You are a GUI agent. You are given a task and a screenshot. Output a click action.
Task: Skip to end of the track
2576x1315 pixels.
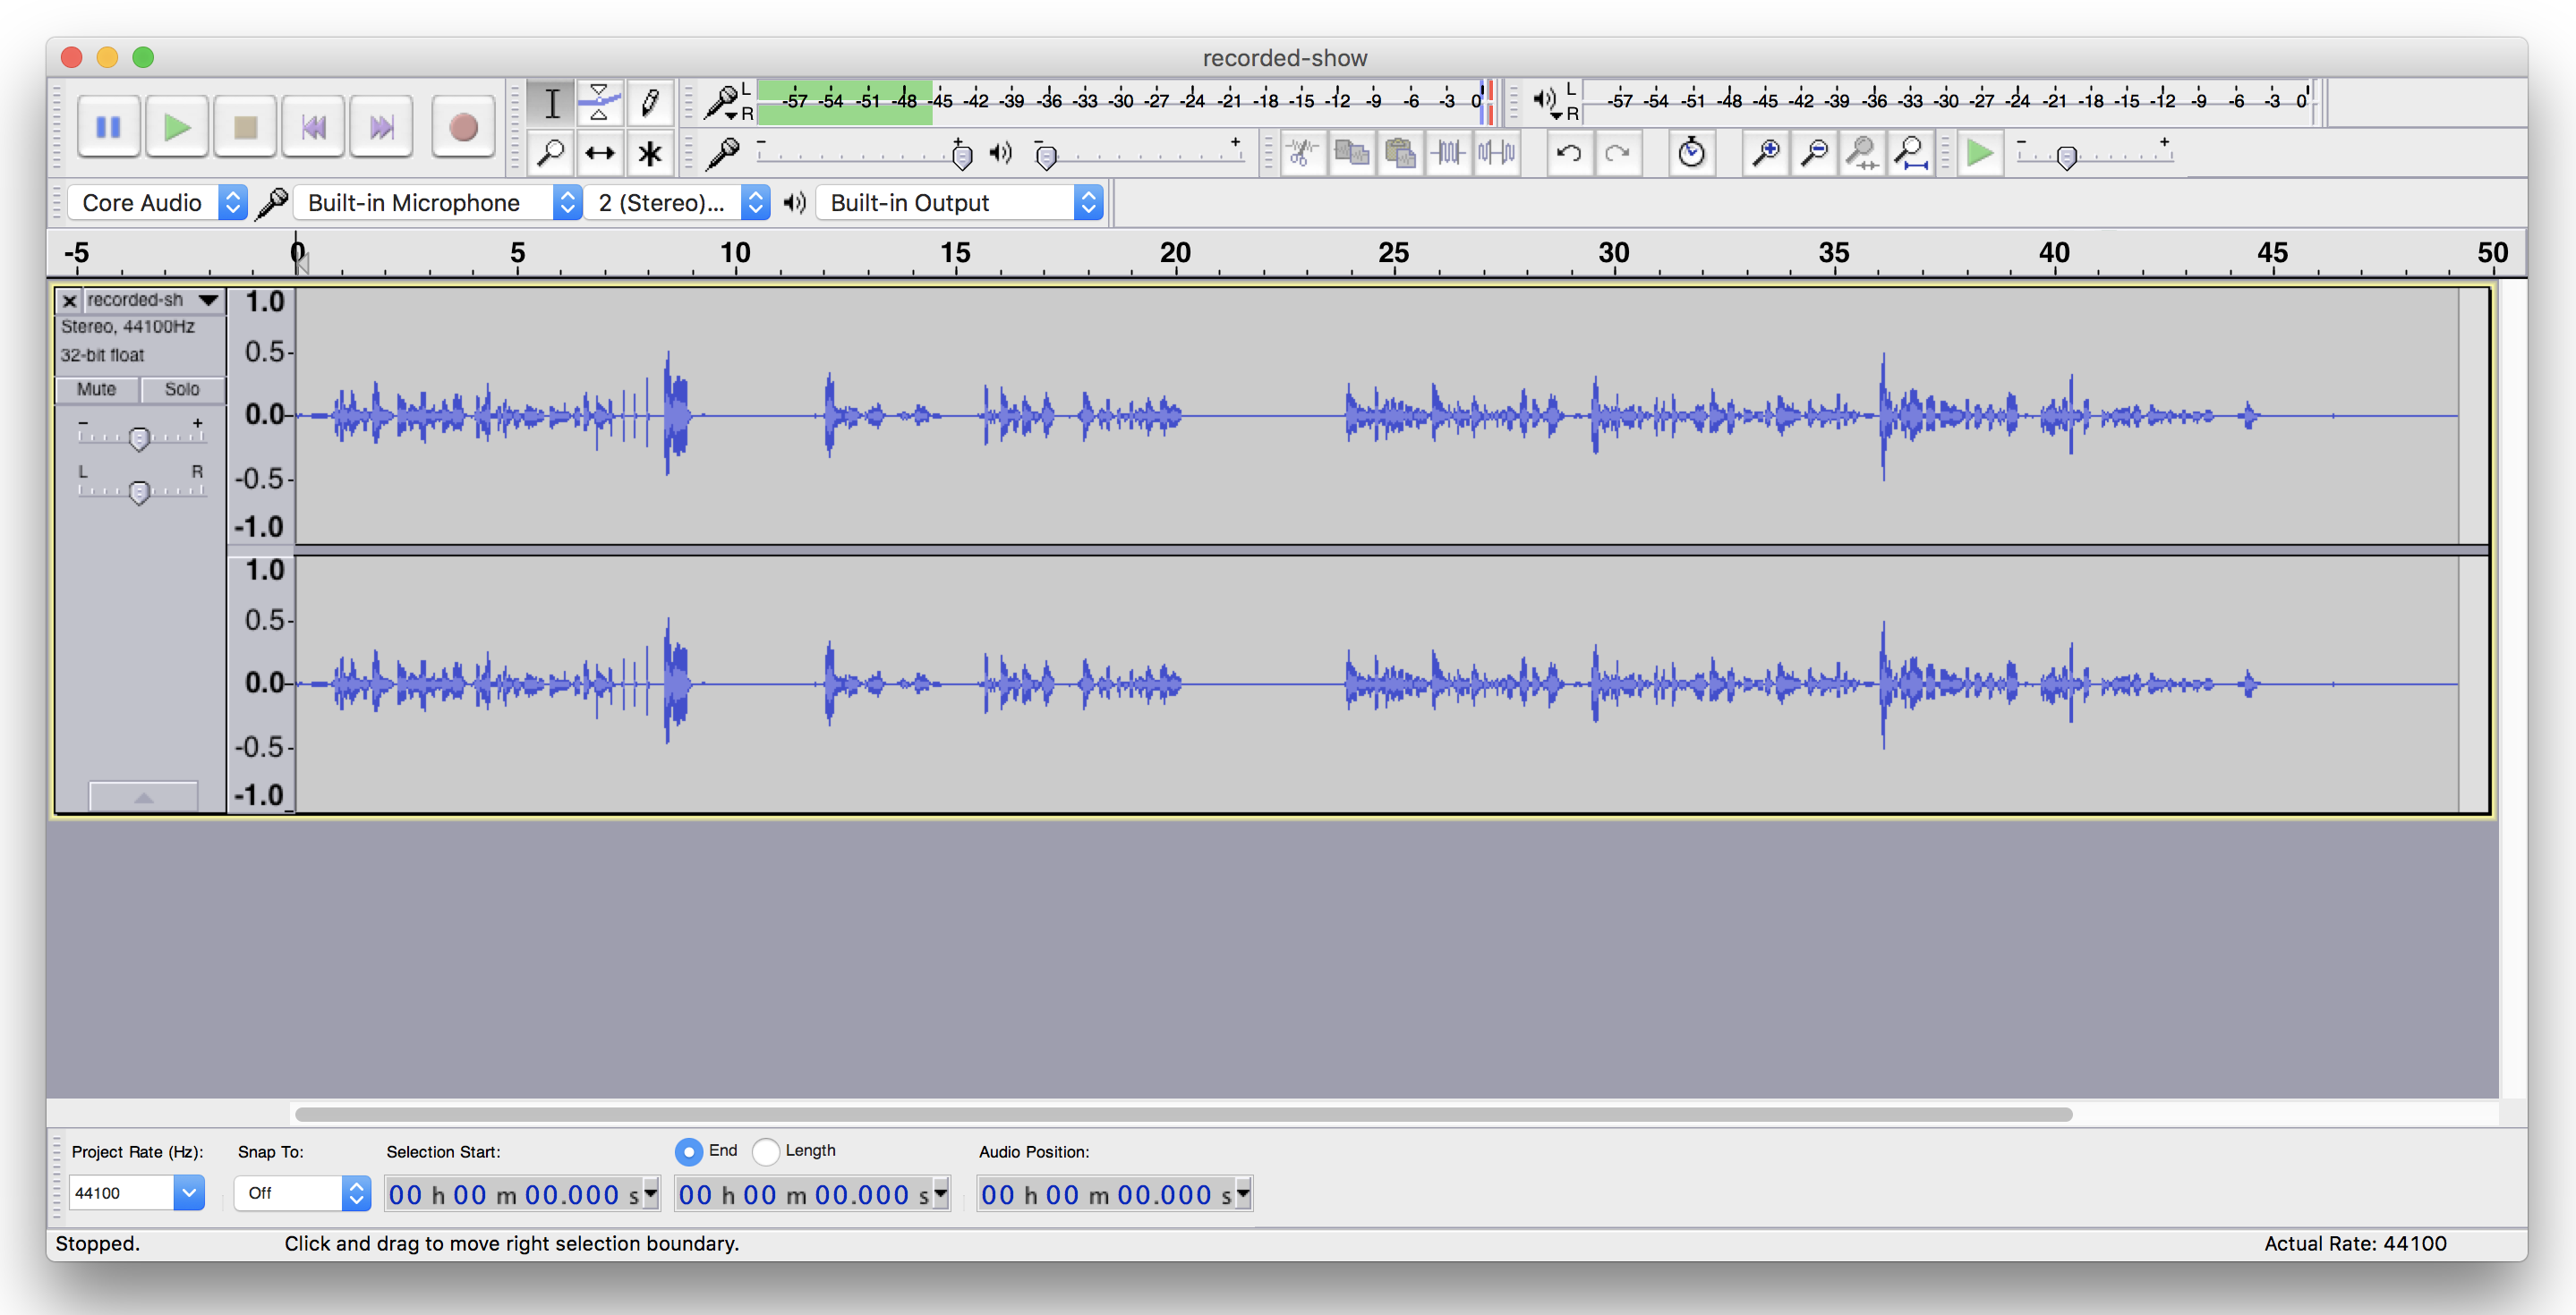381,127
